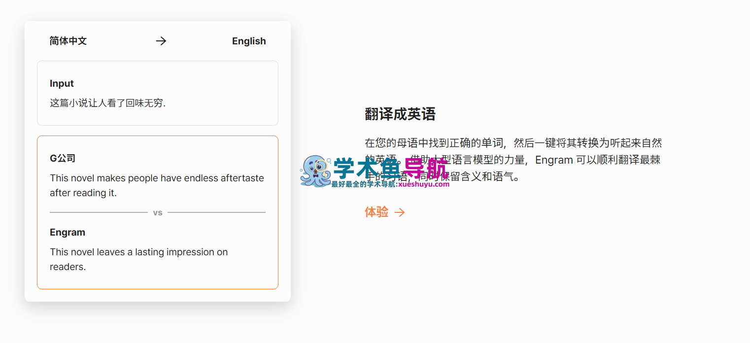Open the 体验 link
The image size is (750, 343).
(384, 212)
